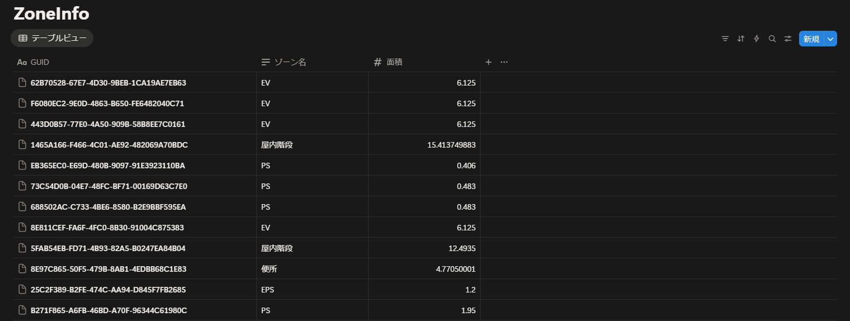The width and height of the screenshot is (850, 321).
Task: Open page 8E97C865-50F5-479B-8AB1-4EDBB68C1E83
Action: [x=108, y=269]
